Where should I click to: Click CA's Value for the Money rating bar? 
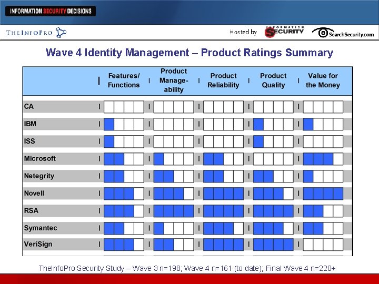(323, 107)
